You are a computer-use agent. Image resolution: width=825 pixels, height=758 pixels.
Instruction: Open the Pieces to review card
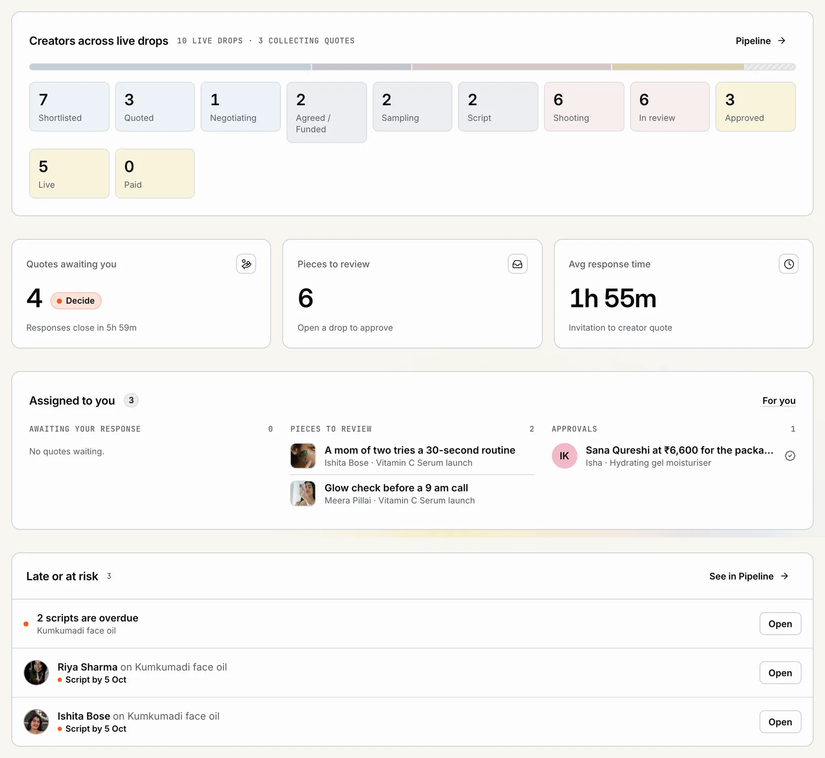pyautogui.click(x=412, y=294)
